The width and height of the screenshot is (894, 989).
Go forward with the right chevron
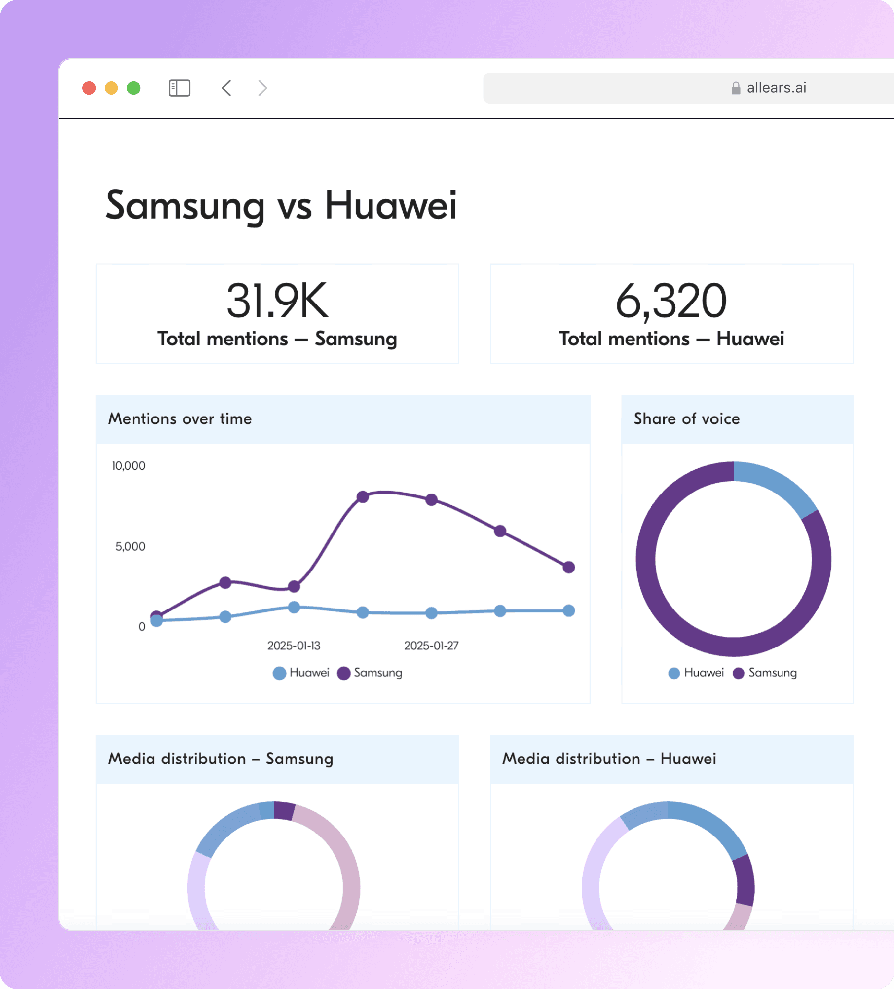pyautogui.click(x=262, y=88)
